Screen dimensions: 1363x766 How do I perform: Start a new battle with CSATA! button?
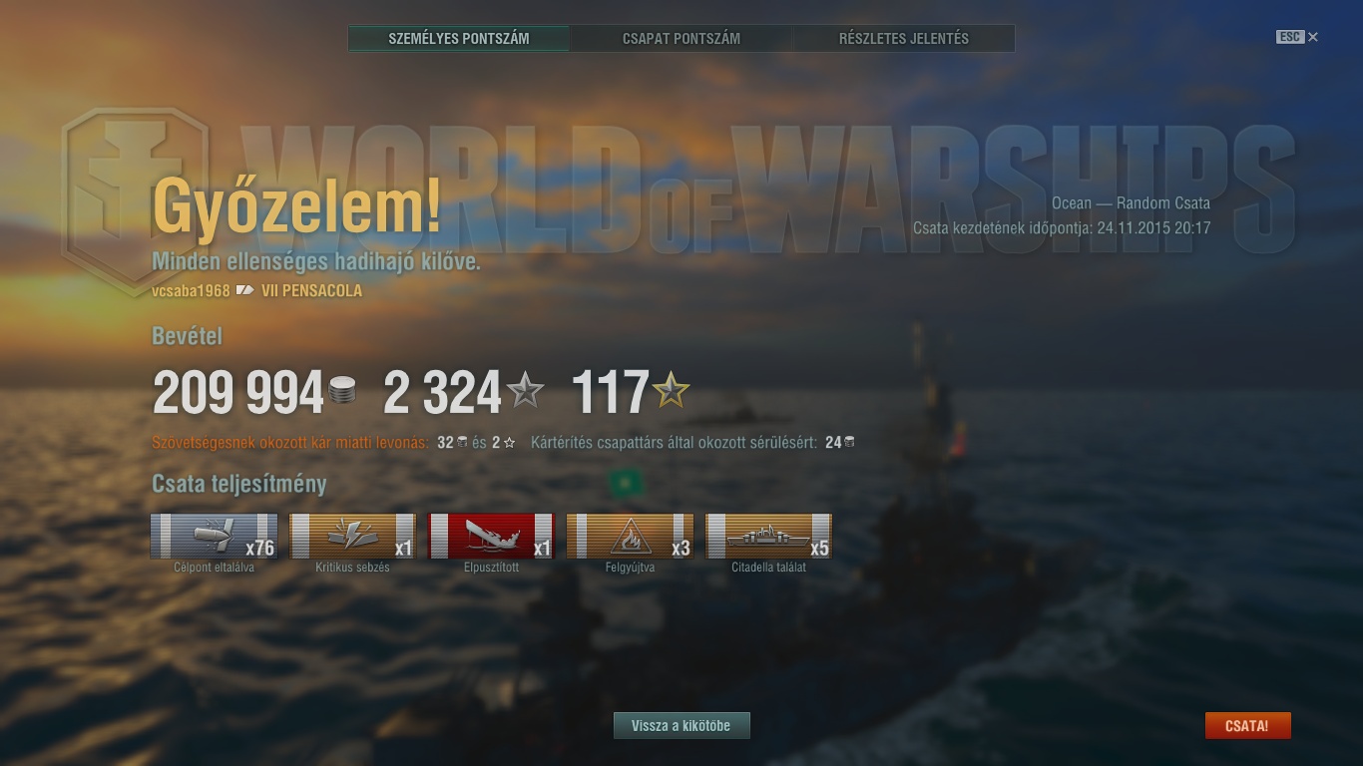1247,726
